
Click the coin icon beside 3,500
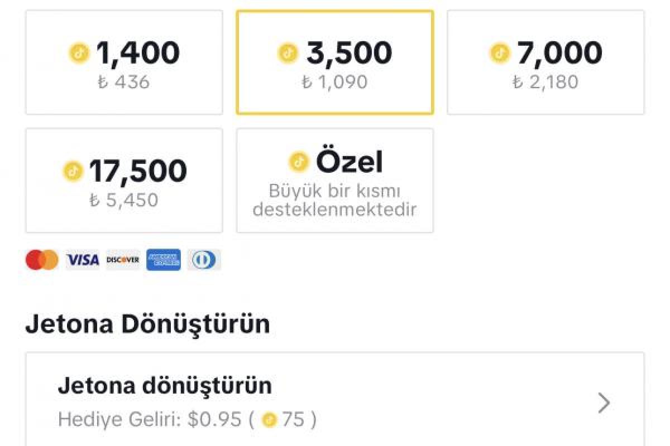point(288,54)
